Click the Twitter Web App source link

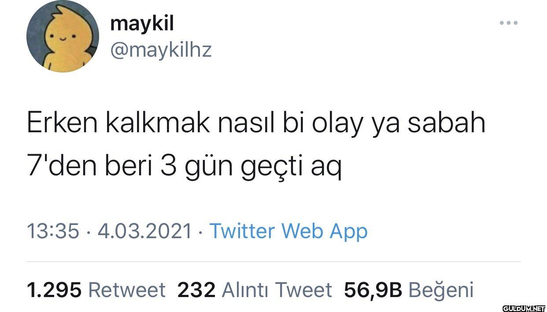click(x=288, y=231)
